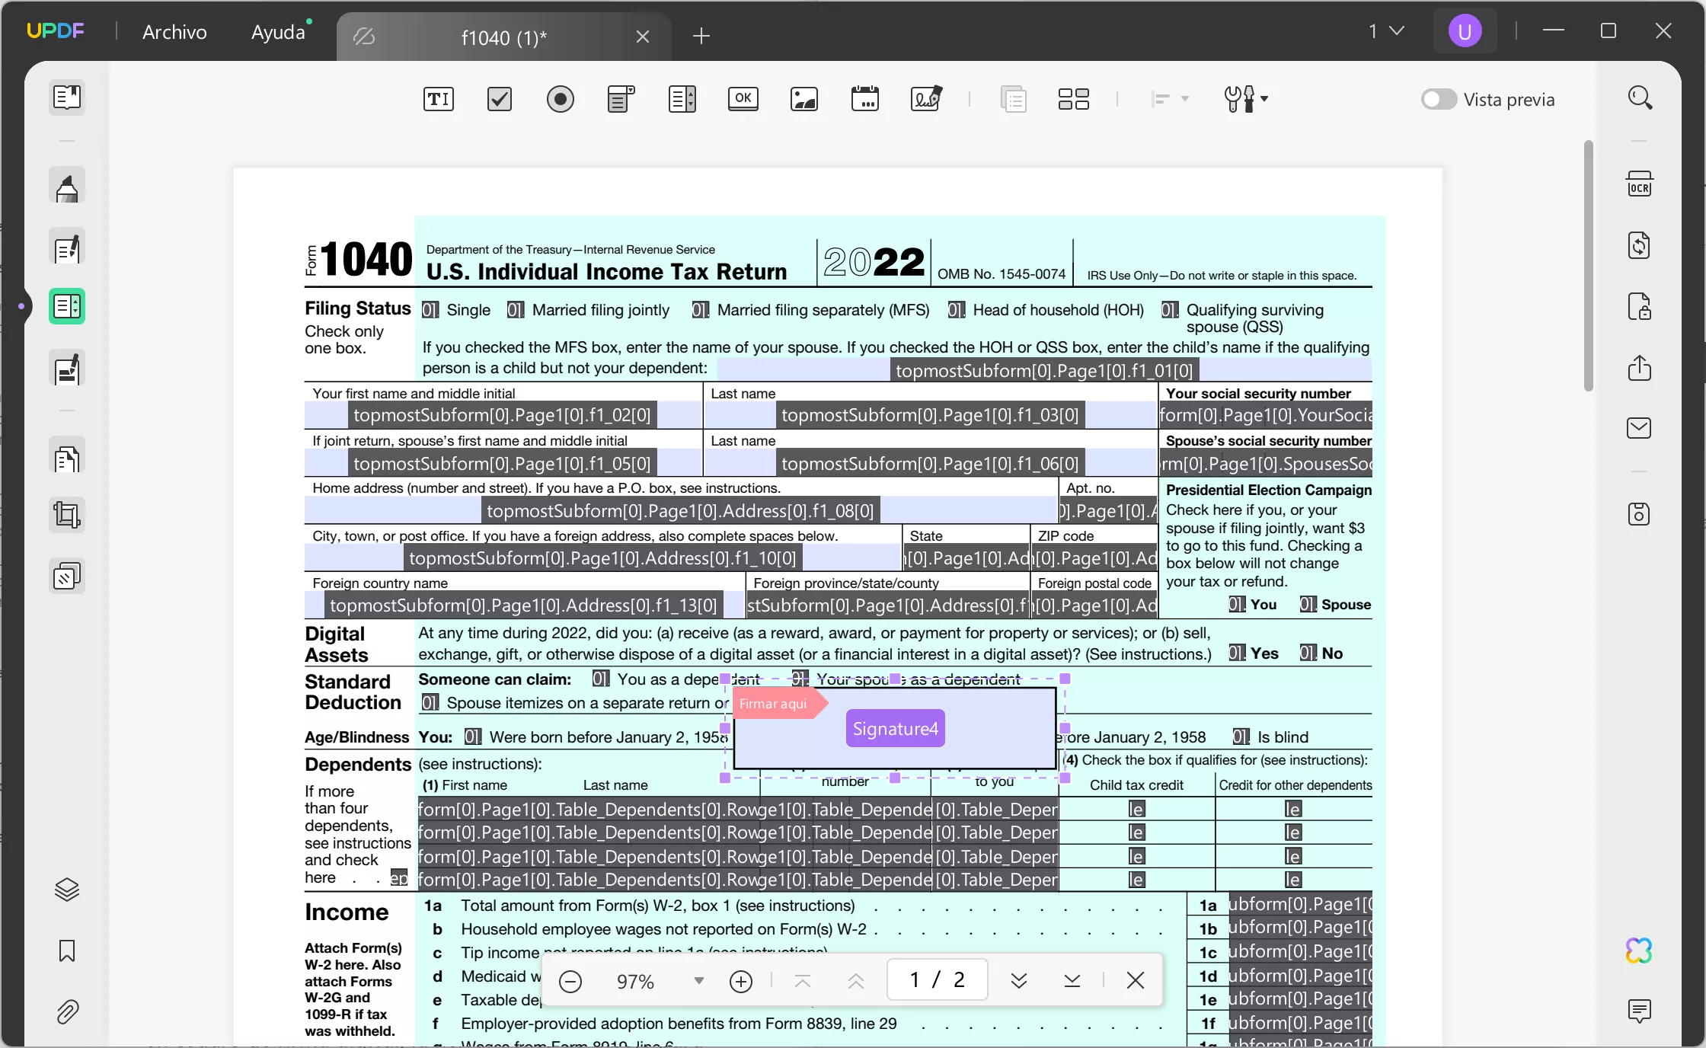Check Qualifying surviving spouse box
The height and width of the screenshot is (1048, 1706).
1170,310
